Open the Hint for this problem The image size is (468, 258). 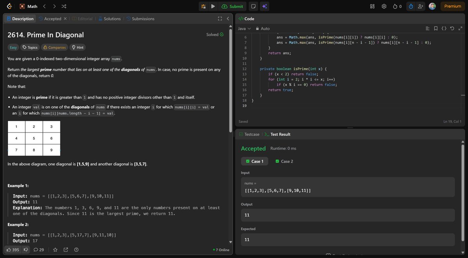77,47
